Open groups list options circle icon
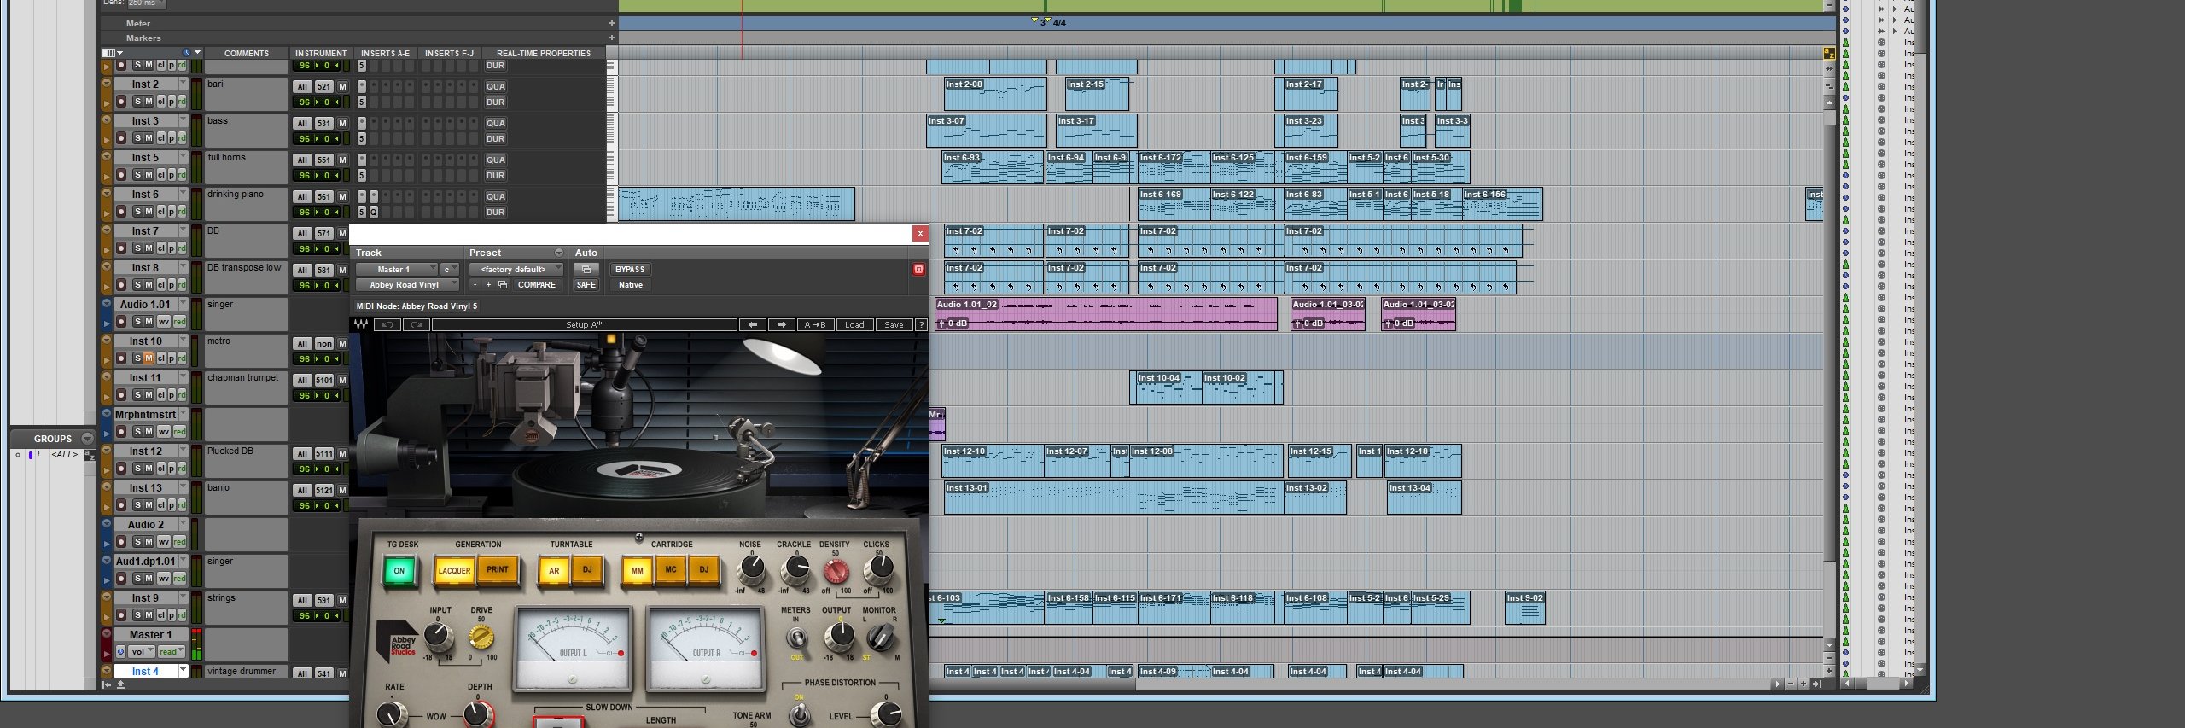 [x=87, y=439]
